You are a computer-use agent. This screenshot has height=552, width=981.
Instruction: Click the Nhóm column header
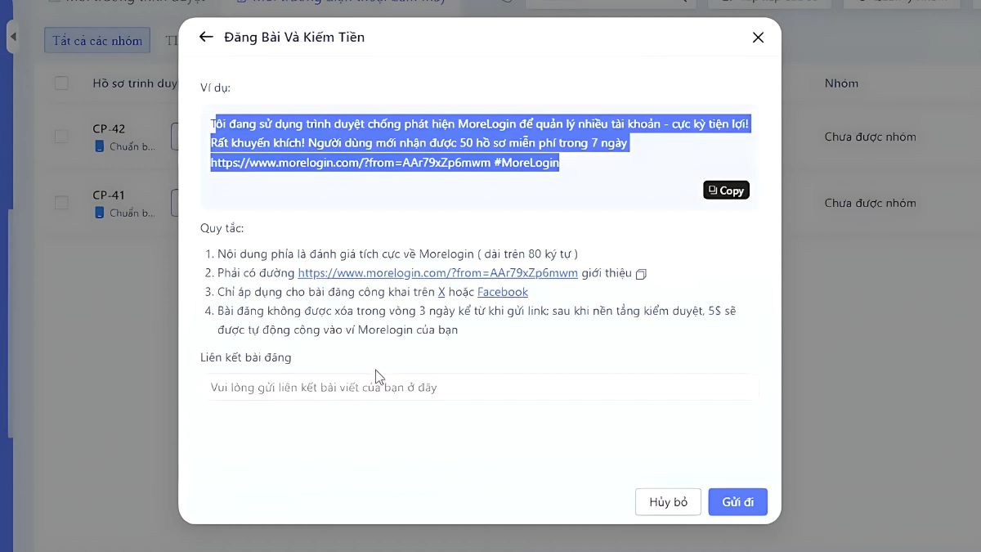(841, 83)
